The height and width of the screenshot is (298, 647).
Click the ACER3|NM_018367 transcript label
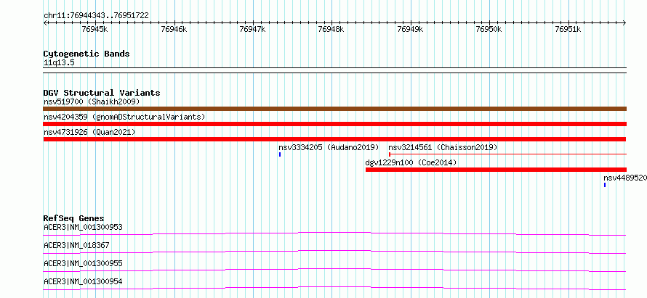point(76,245)
